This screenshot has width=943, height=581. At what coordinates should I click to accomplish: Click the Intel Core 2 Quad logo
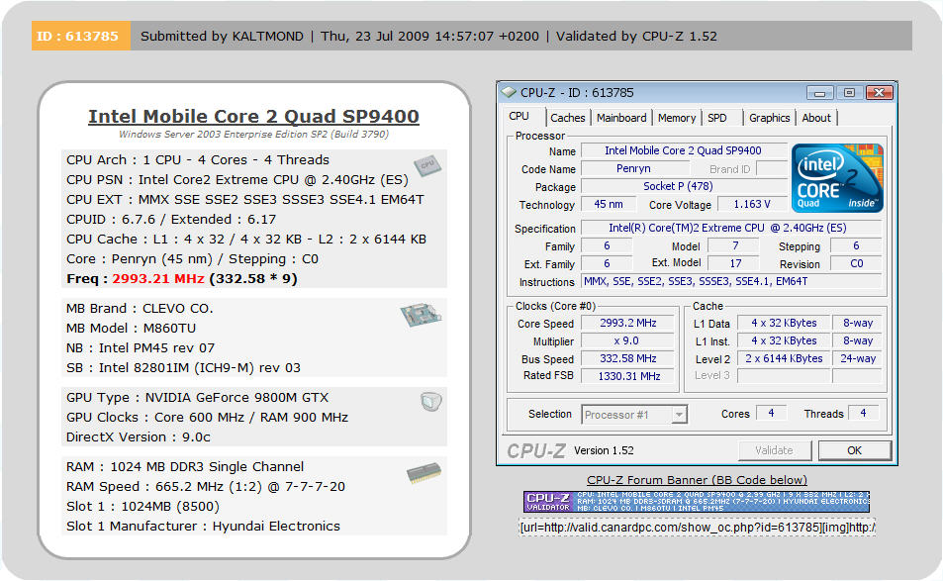(837, 178)
